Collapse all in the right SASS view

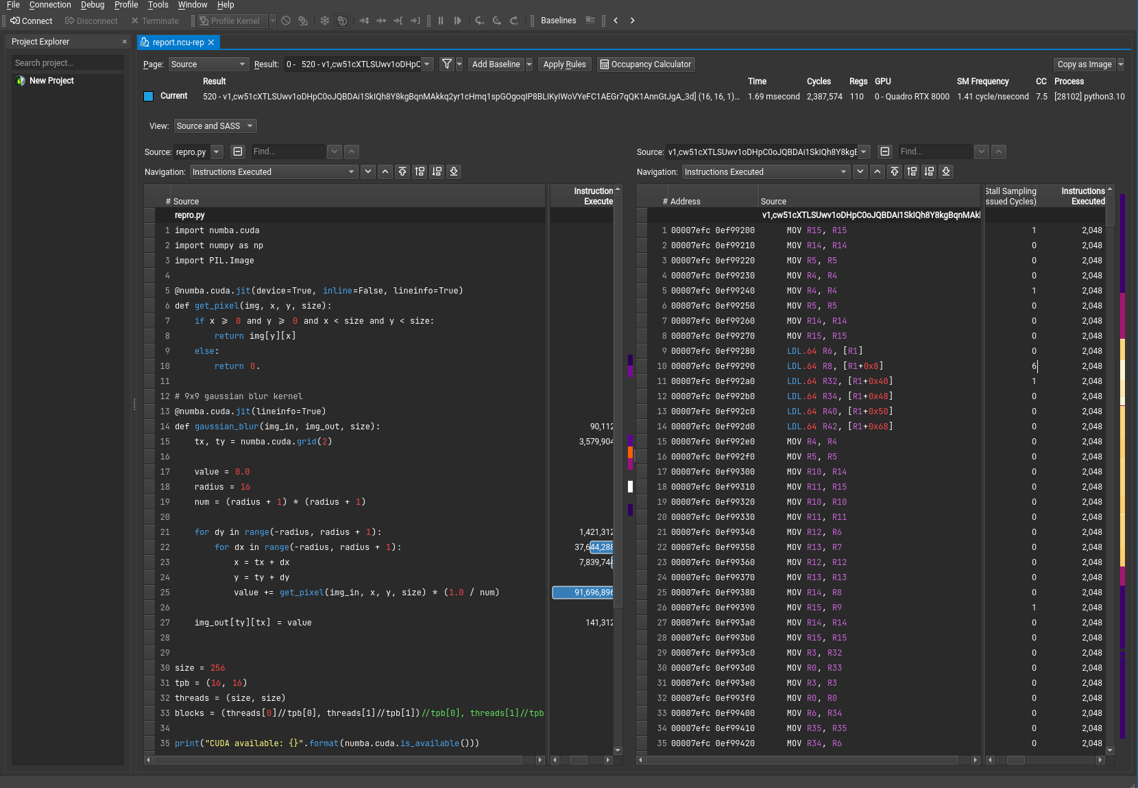click(x=885, y=152)
